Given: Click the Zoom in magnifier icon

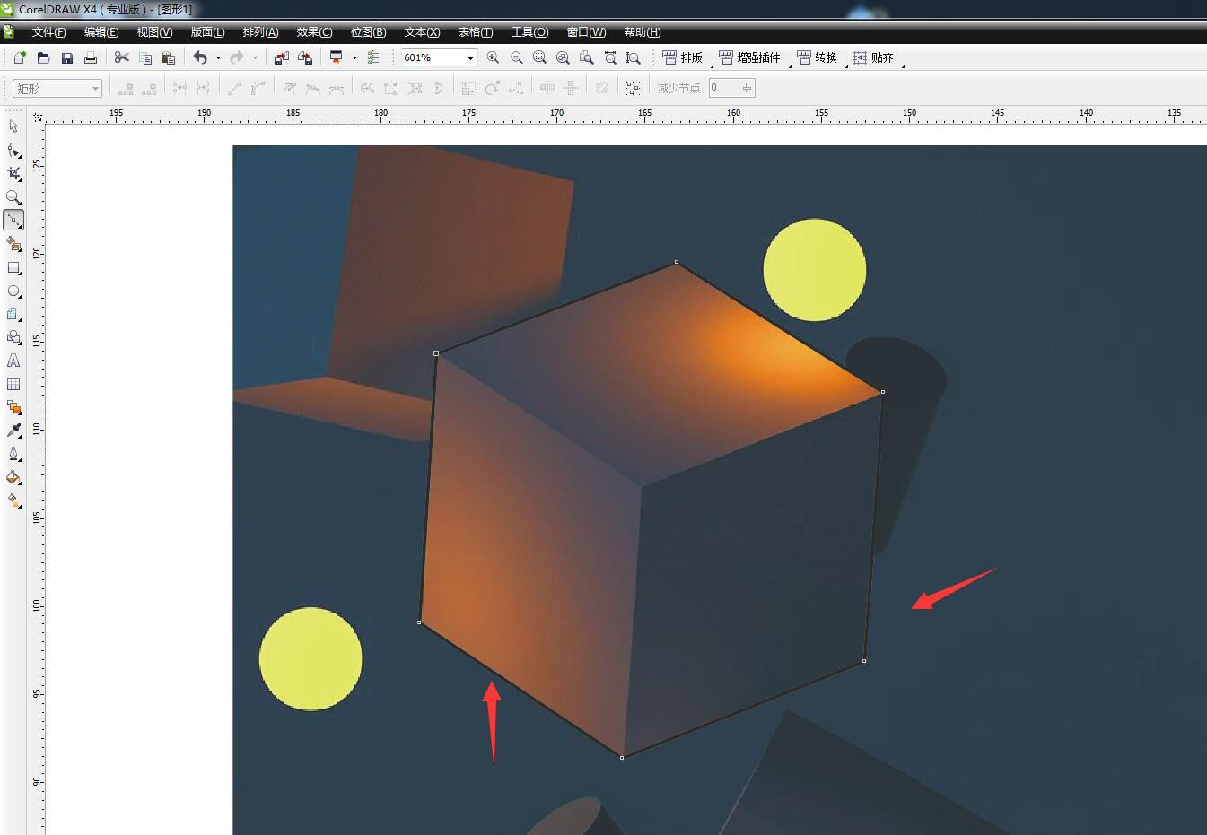Looking at the screenshot, I should 493,57.
